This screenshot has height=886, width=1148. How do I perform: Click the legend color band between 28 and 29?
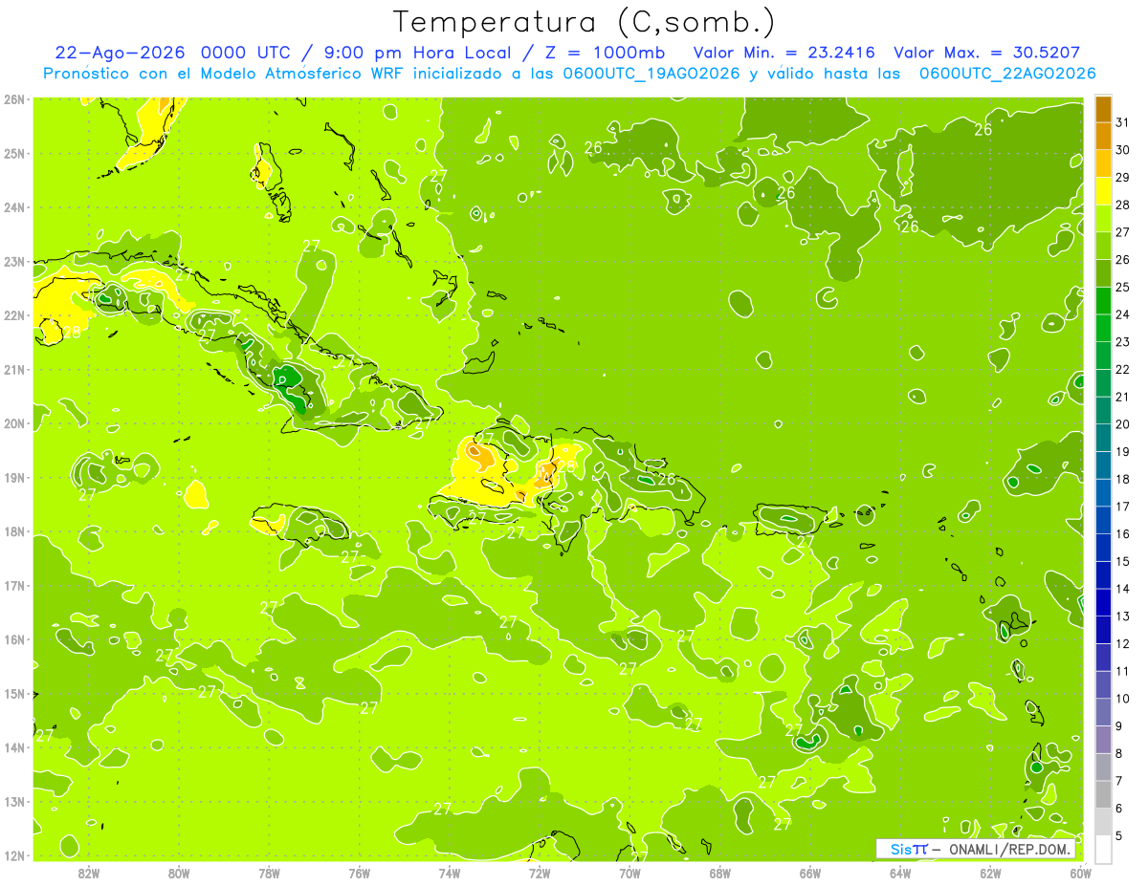tap(1103, 191)
